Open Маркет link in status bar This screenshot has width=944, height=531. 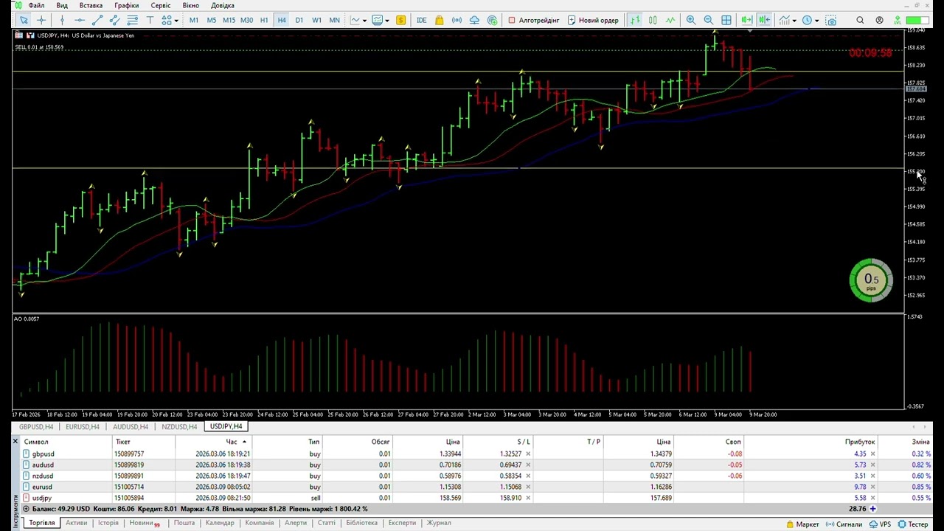click(x=802, y=524)
